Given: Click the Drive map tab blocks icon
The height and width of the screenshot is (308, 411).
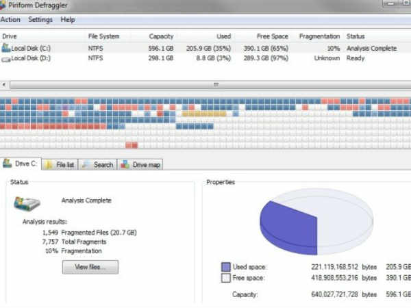Looking at the screenshot, I should click(125, 164).
